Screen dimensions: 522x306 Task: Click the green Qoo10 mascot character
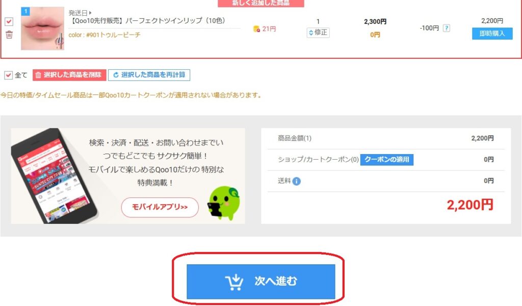pos(224,203)
